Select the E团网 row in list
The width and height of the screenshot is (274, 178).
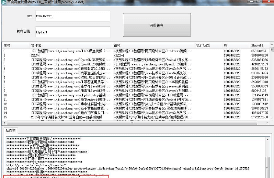35,55
